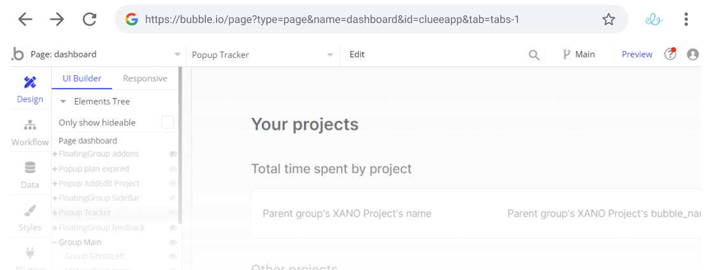Open the Popup Tracker element dropdown

click(x=262, y=55)
